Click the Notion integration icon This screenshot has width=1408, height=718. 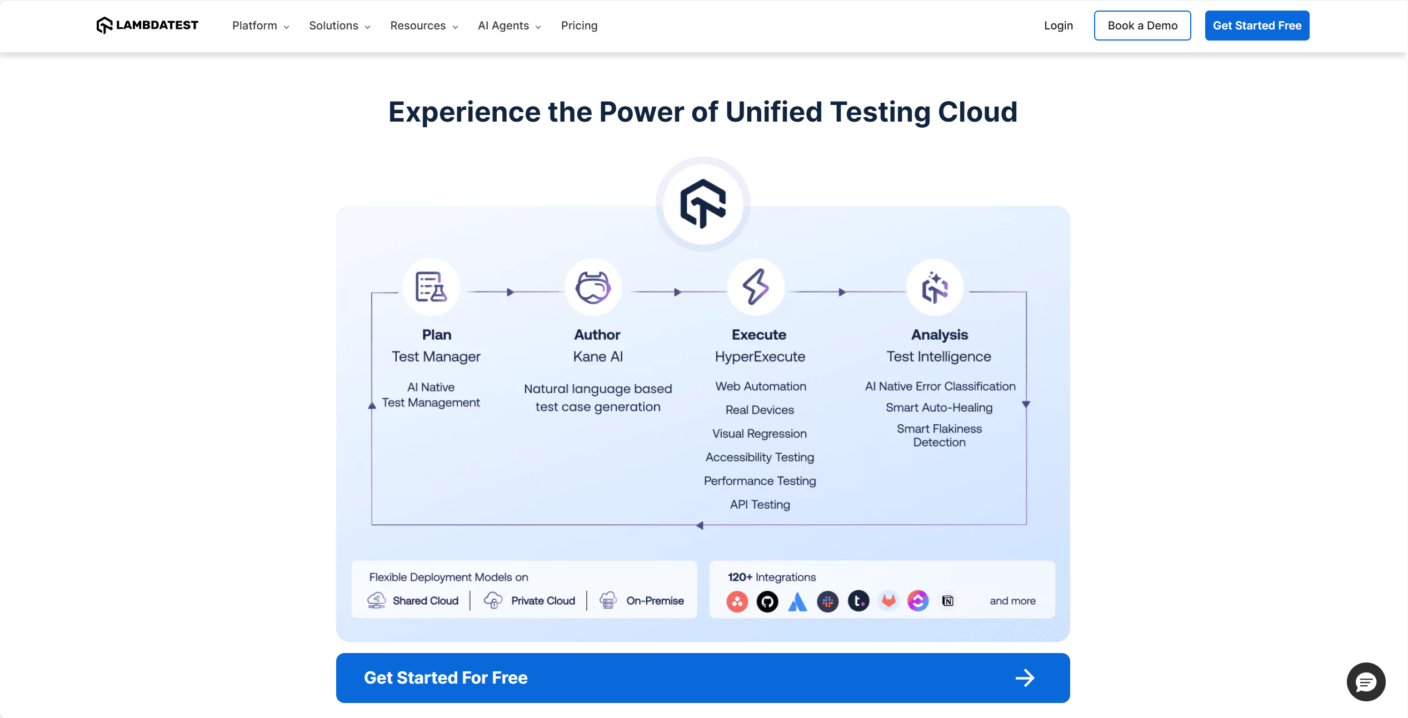(x=948, y=601)
